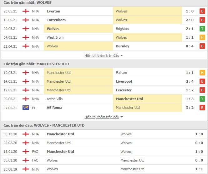Click orange H badge on West Brom row
Viewport: 208px width, 174px height.
(202, 37)
